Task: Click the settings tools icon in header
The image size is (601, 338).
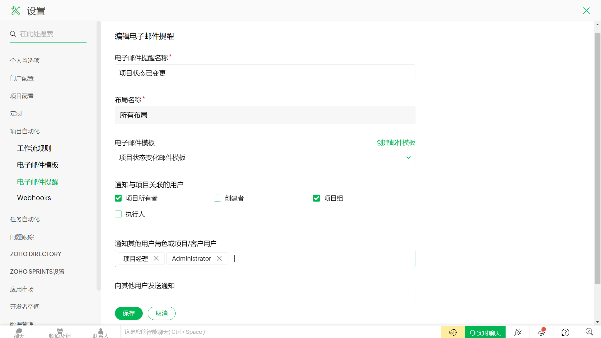Action: (x=16, y=11)
